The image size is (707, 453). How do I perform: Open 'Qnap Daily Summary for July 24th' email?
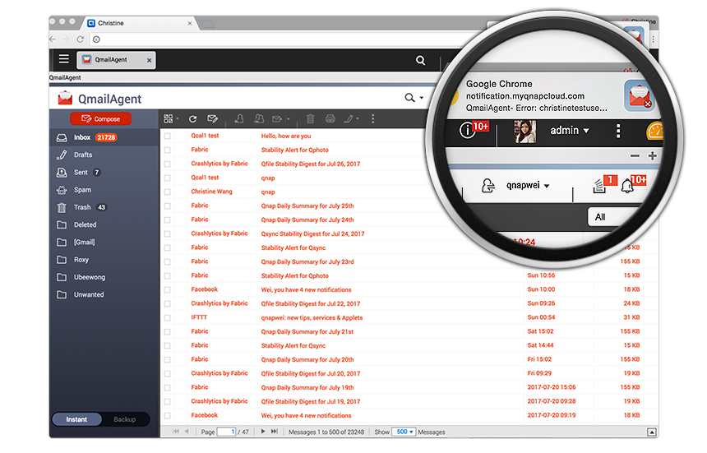307,220
